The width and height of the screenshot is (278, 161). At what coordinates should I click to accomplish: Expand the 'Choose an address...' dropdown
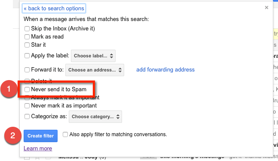pyautogui.click(x=95, y=70)
